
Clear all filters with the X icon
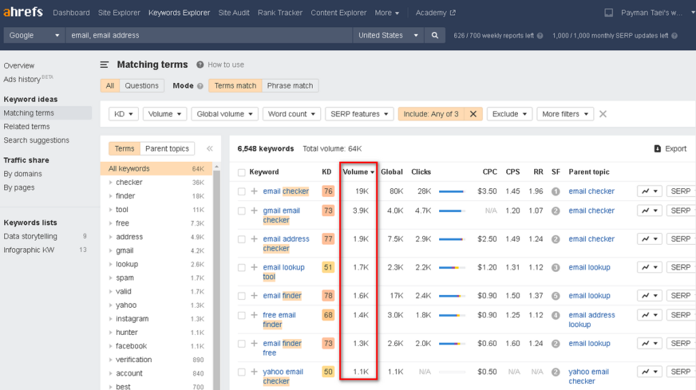pyautogui.click(x=603, y=114)
